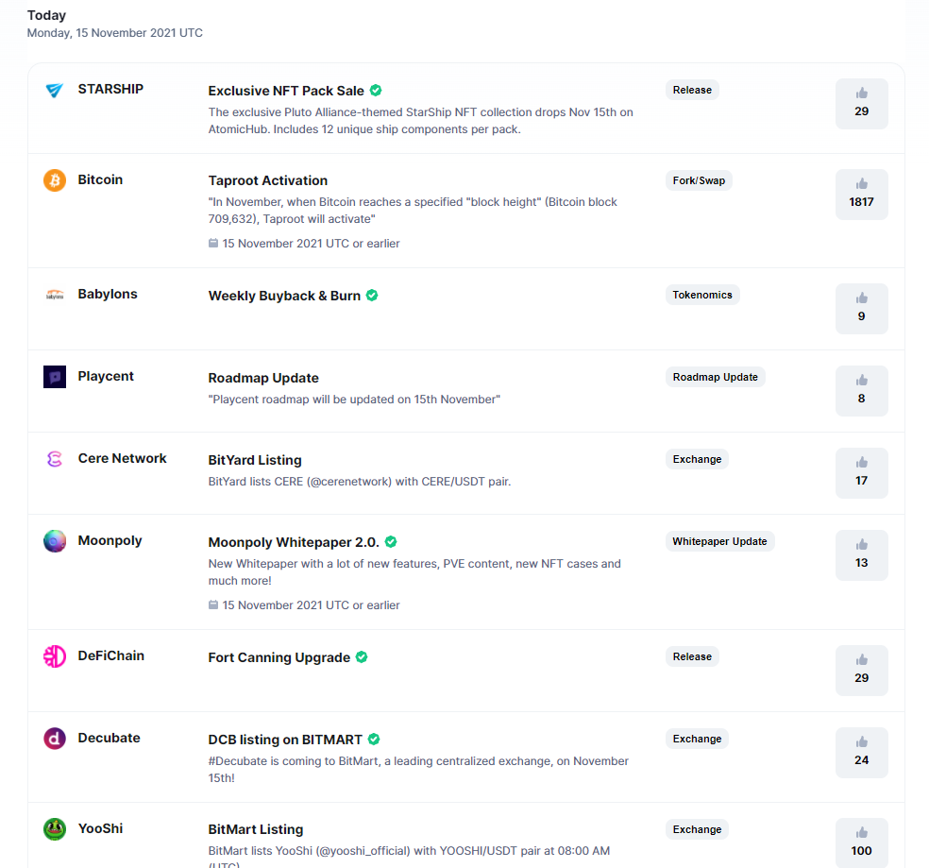
Task: Upvote the Exclusive NFT Pack Sale event
Action: coord(861,104)
